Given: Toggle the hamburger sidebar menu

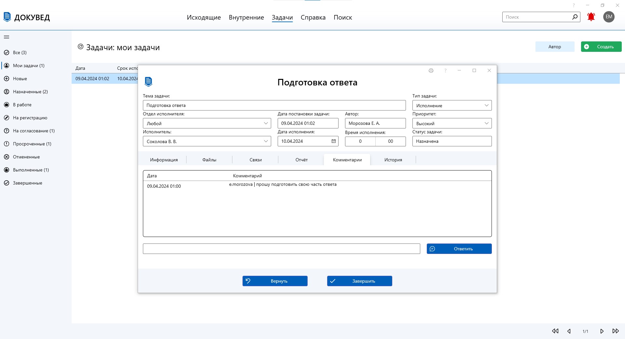Looking at the screenshot, I should click(7, 37).
